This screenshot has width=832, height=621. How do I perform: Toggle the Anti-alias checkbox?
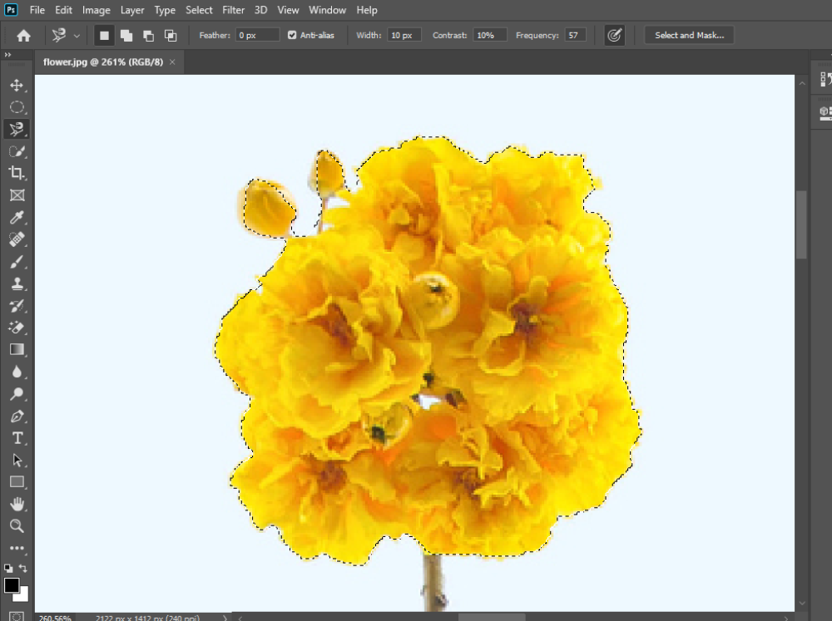(x=292, y=36)
